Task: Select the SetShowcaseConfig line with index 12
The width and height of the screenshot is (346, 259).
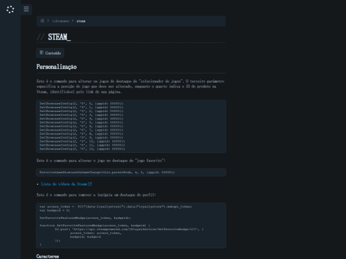Action: (x=82, y=149)
